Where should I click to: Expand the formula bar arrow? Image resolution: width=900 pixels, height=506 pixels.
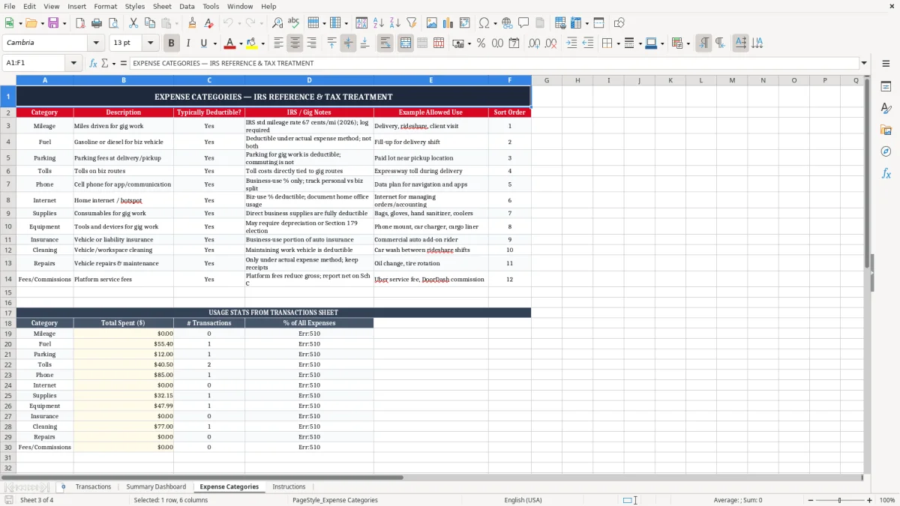click(x=864, y=63)
